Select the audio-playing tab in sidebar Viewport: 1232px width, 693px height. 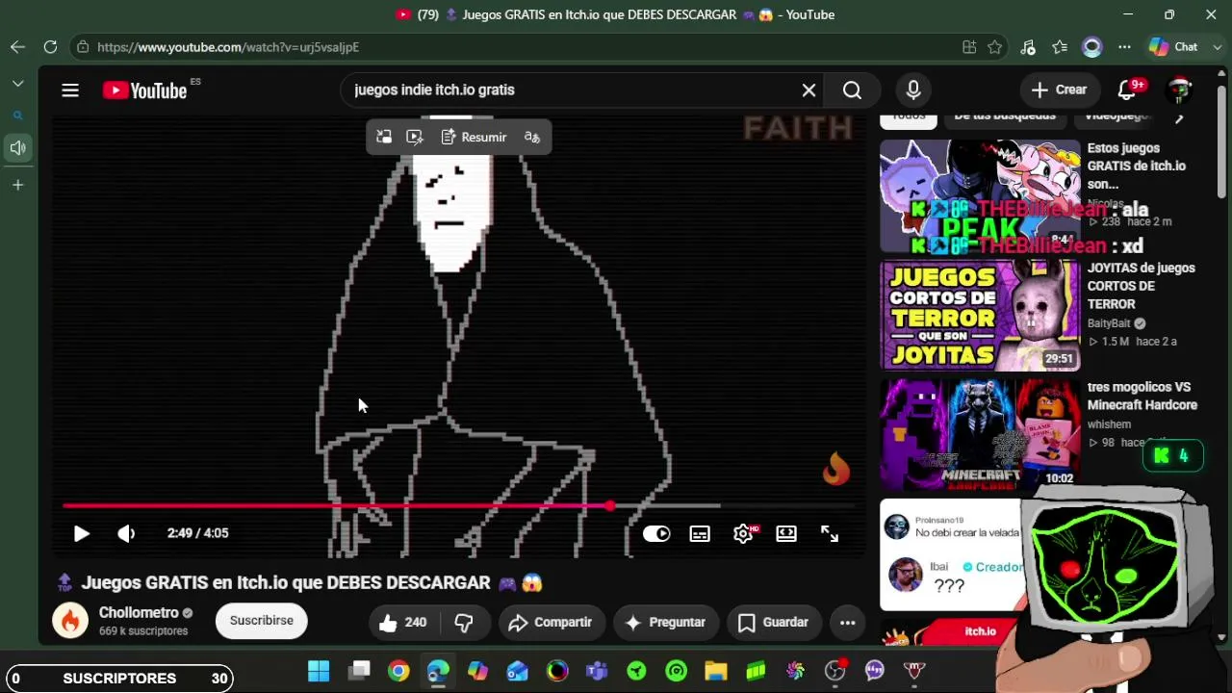click(18, 148)
